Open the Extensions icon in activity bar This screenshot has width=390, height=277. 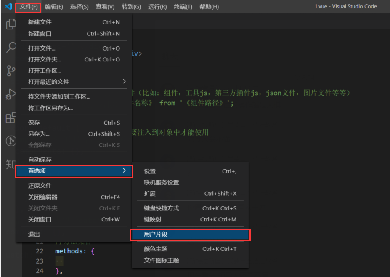[x=11, y=117]
